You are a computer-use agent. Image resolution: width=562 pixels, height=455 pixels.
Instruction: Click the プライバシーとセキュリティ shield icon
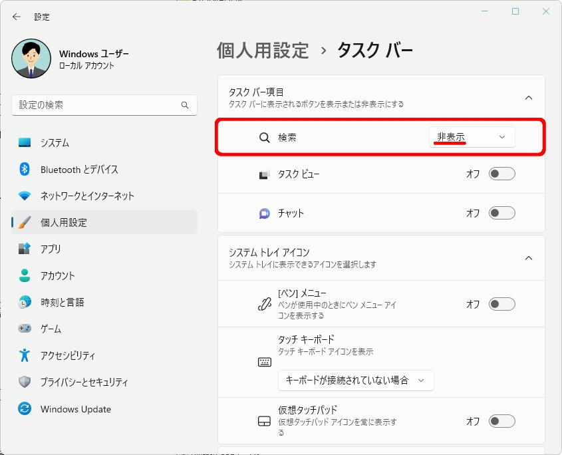point(25,382)
